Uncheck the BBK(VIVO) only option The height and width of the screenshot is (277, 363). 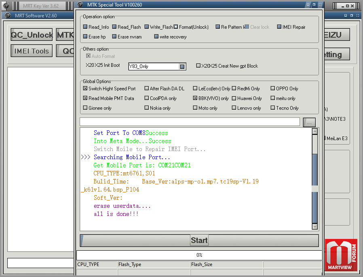click(195, 98)
